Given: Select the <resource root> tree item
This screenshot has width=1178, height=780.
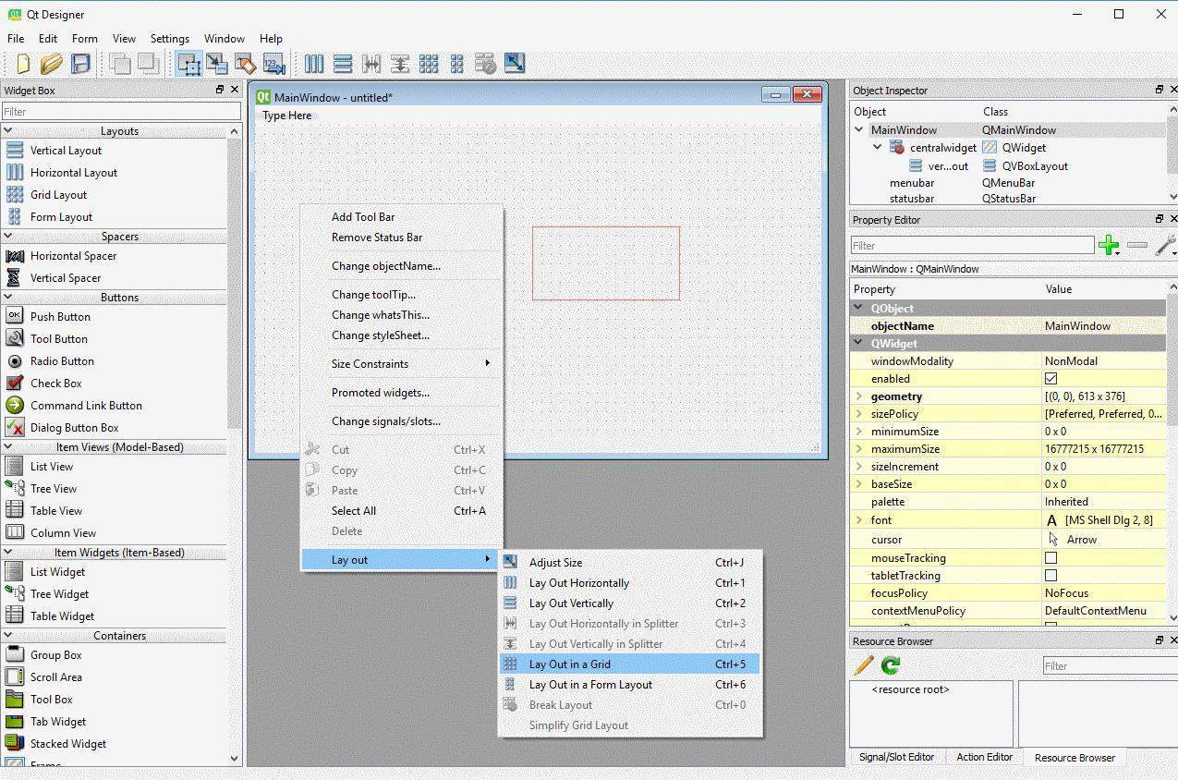Looking at the screenshot, I should point(910,689).
